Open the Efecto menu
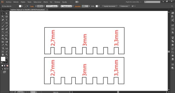This screenshot has width=175, height=93. tap(46, 2)
